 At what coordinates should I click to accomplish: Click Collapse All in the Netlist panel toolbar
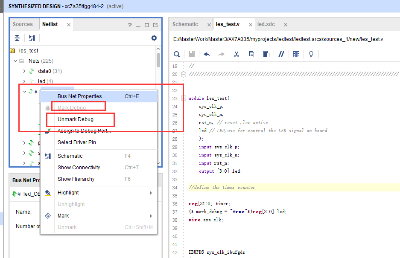[17, 38]
